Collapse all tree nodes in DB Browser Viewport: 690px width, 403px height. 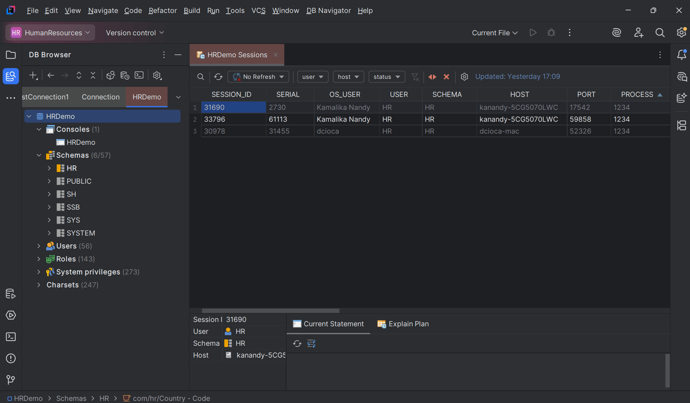tap(93, 75)
